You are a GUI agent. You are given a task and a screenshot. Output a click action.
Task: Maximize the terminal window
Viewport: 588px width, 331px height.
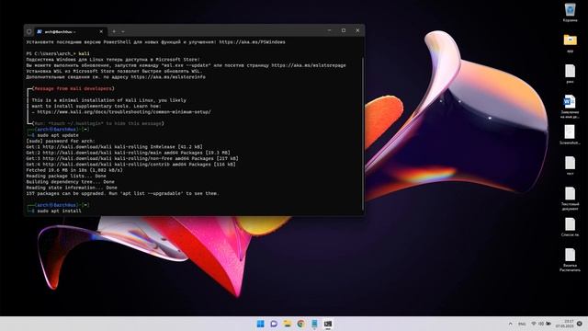(344, 30)
